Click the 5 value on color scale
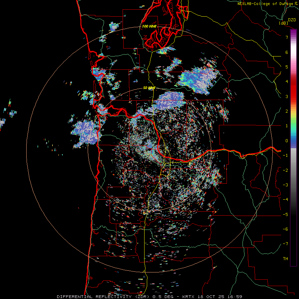299x299 pixels. click(287, 67)
